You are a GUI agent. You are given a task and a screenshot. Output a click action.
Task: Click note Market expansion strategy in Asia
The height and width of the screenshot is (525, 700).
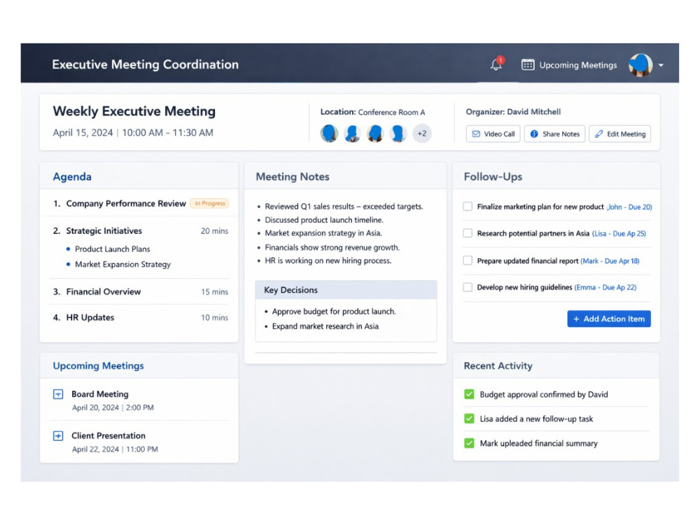coord(323,233)
